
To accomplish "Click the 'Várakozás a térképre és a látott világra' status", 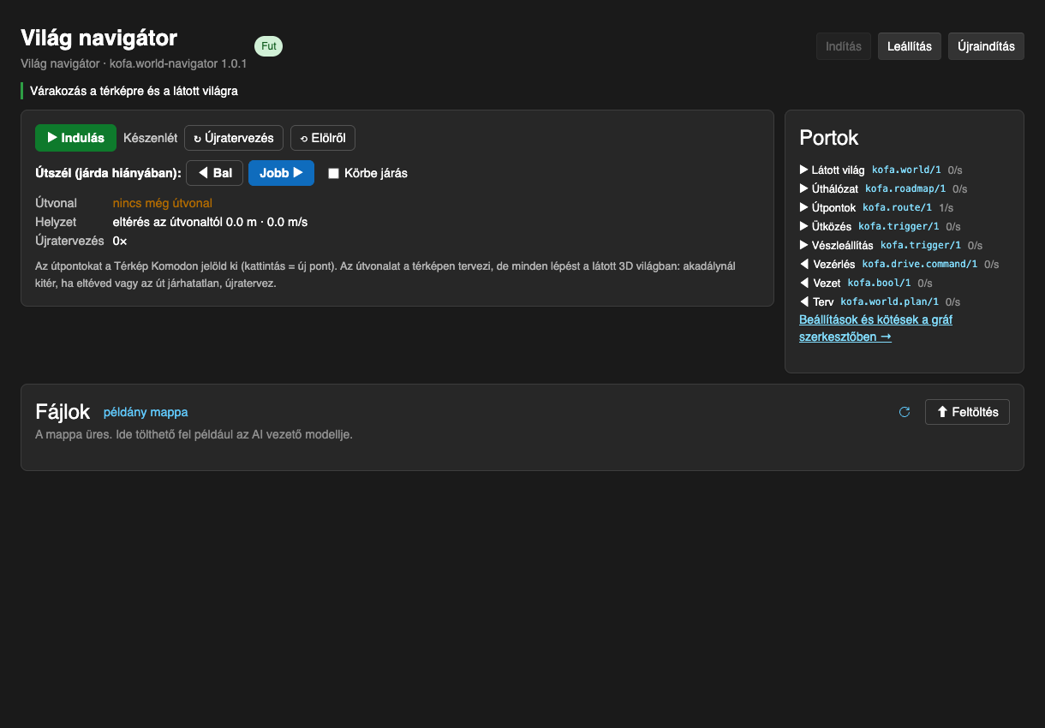I will click(x=134, y=90).
